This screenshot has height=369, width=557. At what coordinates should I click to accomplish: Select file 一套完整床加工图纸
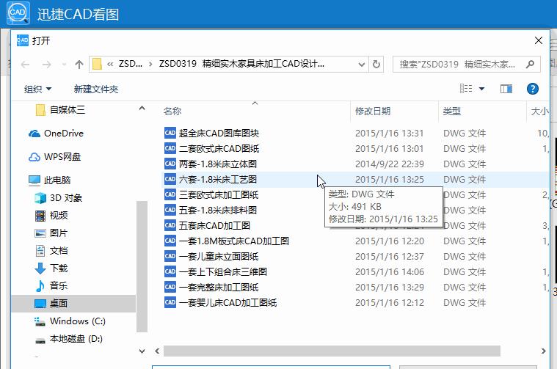tap(219, 288)
